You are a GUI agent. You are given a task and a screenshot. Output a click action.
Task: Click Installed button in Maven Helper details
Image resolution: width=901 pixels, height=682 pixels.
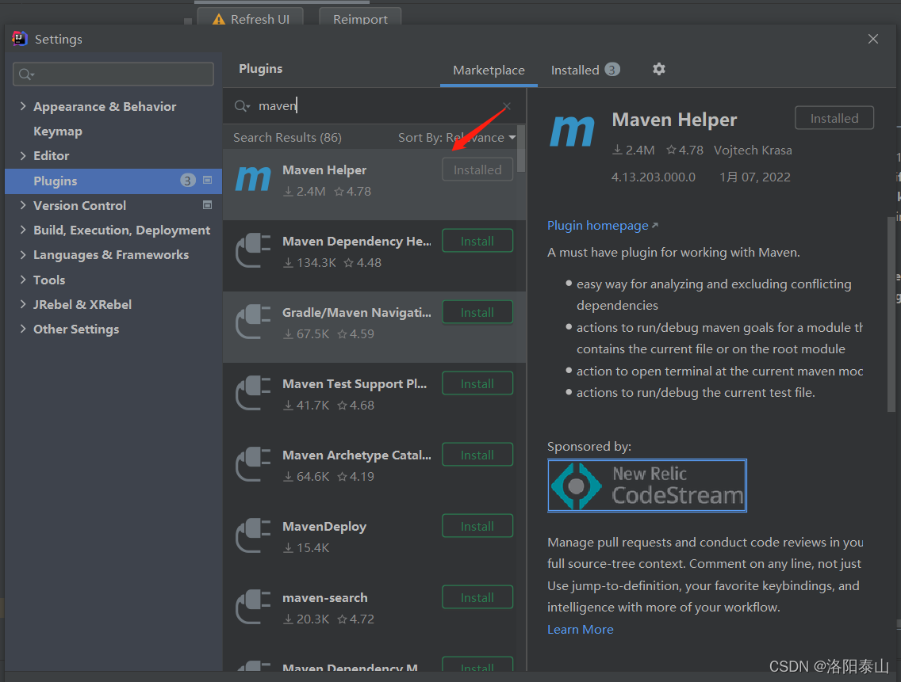click(834, 118)
